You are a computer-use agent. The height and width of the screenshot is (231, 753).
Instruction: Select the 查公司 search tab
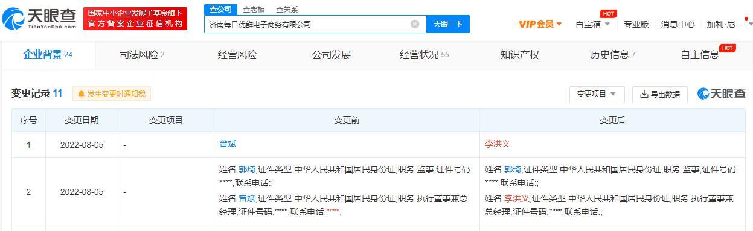[220, 10]
